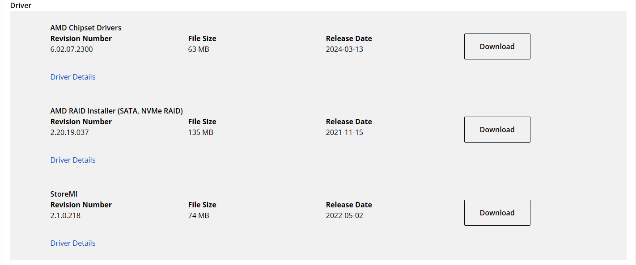Click the StoreMI Release Date label
Image resolution: width=636 pixels, height=265 pixels.
coord(349,205)
